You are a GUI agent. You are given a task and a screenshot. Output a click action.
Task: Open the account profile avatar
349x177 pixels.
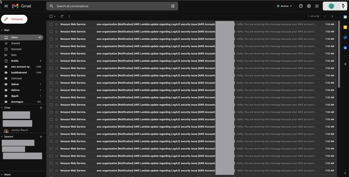click(343, 6)
